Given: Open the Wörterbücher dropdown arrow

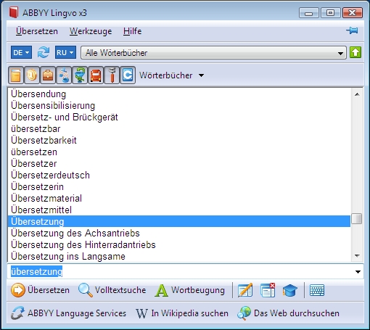Looking at the screenshot, I should tap(201, 75).
